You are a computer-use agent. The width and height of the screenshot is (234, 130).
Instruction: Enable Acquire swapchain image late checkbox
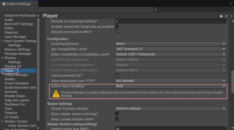(117, 26)
